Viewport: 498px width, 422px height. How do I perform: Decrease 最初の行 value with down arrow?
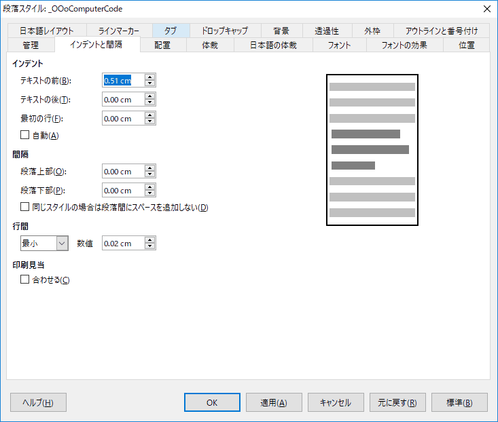click(x=150, y=121)
